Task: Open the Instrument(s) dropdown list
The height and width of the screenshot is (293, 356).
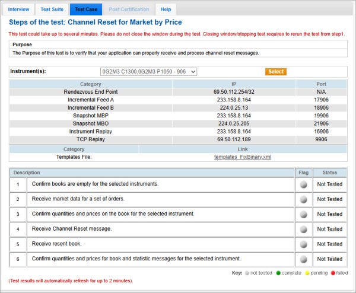Action: pos(148,72)
